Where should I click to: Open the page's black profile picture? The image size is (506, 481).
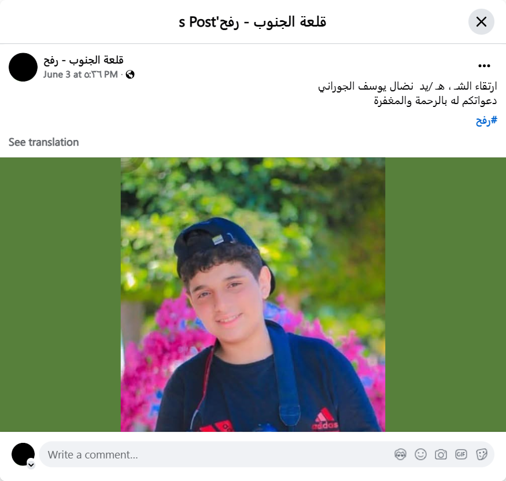tap(23, 67)
